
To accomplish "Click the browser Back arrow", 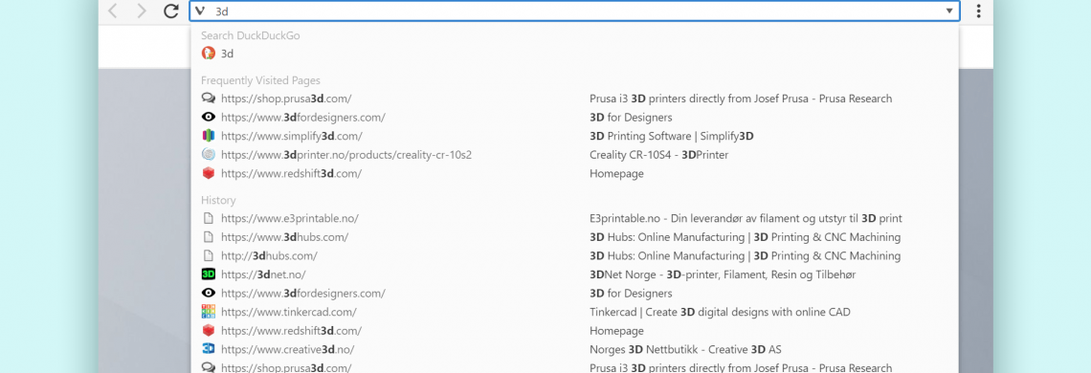I will click(114, 11).
